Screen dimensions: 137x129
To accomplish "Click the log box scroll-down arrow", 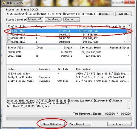I will click(129, 109).
